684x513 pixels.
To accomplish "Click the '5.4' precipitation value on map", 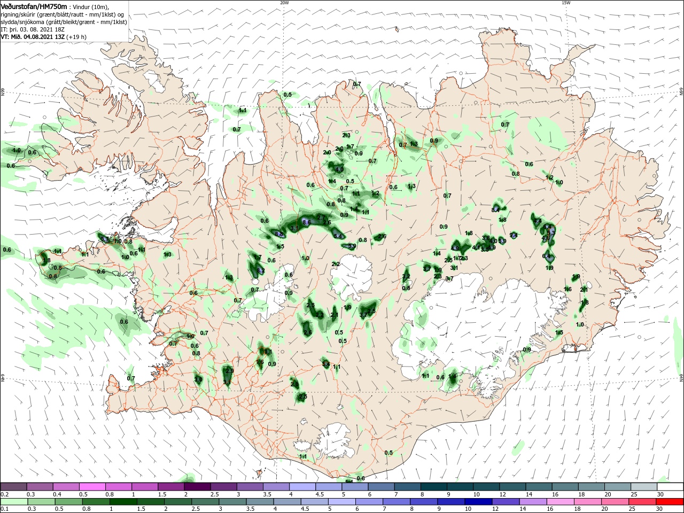I will click(x=338, y=237).
